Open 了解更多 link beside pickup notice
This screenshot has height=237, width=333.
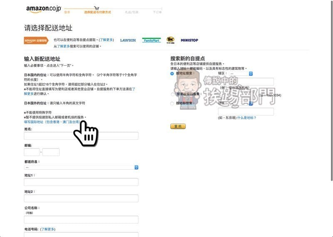[x=106, y=40]
